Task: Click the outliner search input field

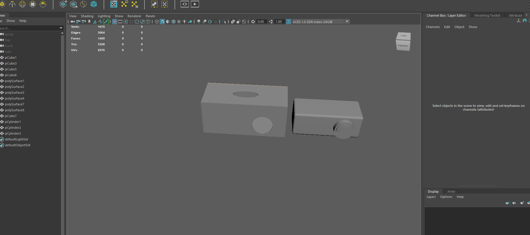Action: [29, 28]
